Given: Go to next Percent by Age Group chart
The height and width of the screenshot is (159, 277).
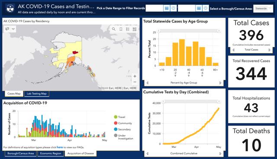Looking at the screenshot, I should pos(220,83).
